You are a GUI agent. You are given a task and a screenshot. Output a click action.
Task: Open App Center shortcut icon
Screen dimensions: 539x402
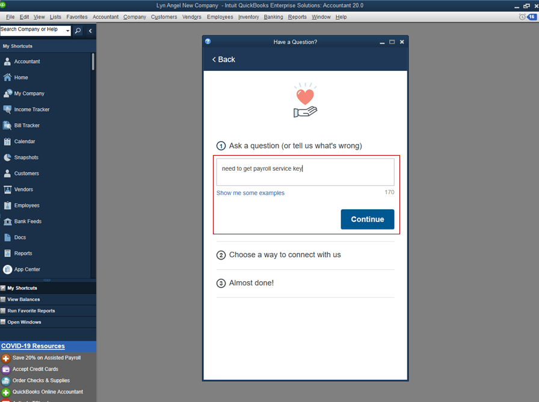click(x=7, y=269)
